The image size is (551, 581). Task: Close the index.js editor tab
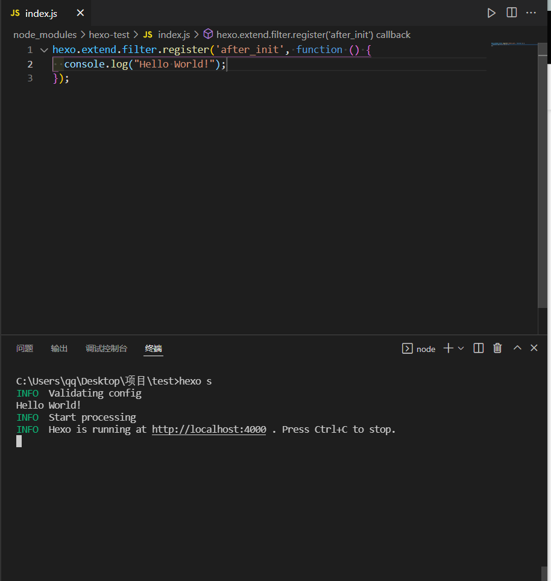80,13
